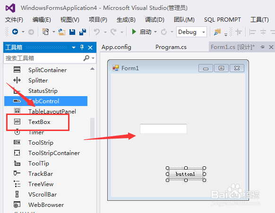Open the 视图(V) menu

[x=70, y=20]
